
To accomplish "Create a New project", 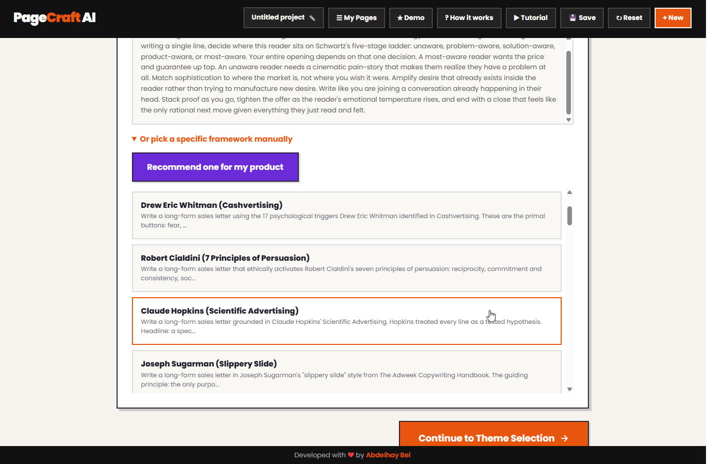I will click(x=673, y=18).
